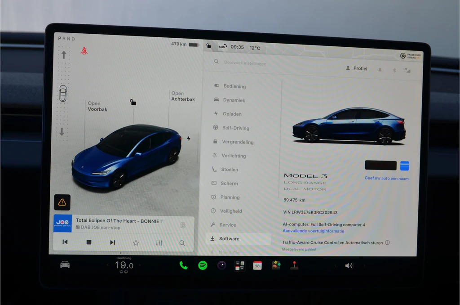Open the phone app in the bottom bar
The image size is (460, 305).
click(183, 265)
